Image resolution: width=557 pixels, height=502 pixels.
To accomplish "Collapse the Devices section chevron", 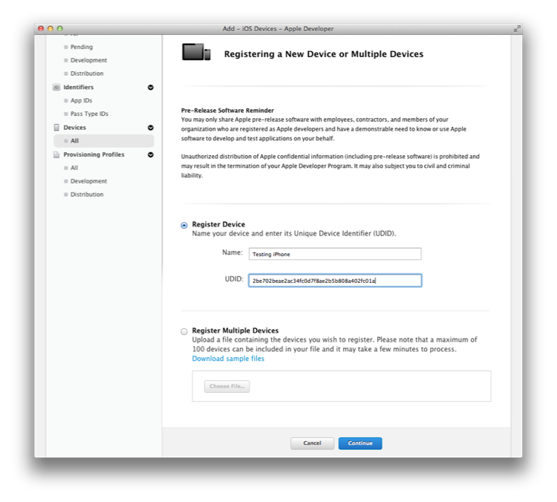I will (x=151, y=128).
